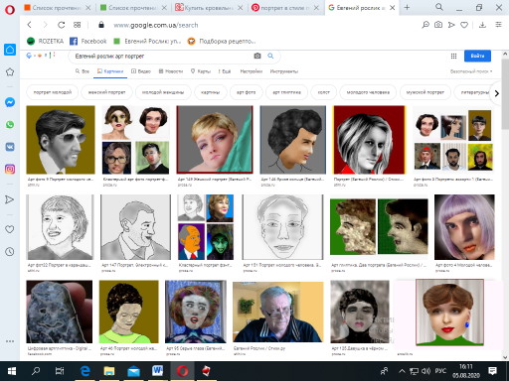Open the Easy Setup sliders icon
This screenshot has width=509, height=381.
click(x=498, y=25)
